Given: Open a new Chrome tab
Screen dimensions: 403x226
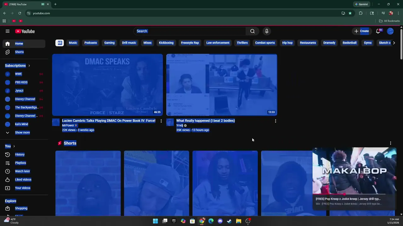Looking at the screenshot, I should click(55, 4).
